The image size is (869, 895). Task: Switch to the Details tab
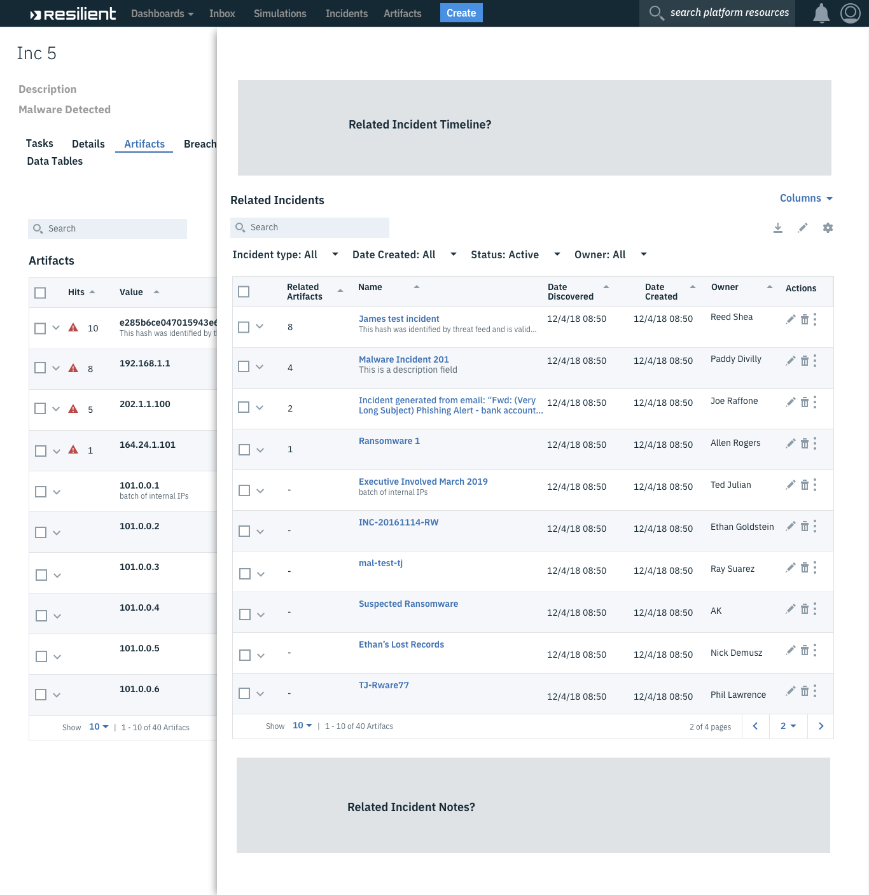point(88,144)
